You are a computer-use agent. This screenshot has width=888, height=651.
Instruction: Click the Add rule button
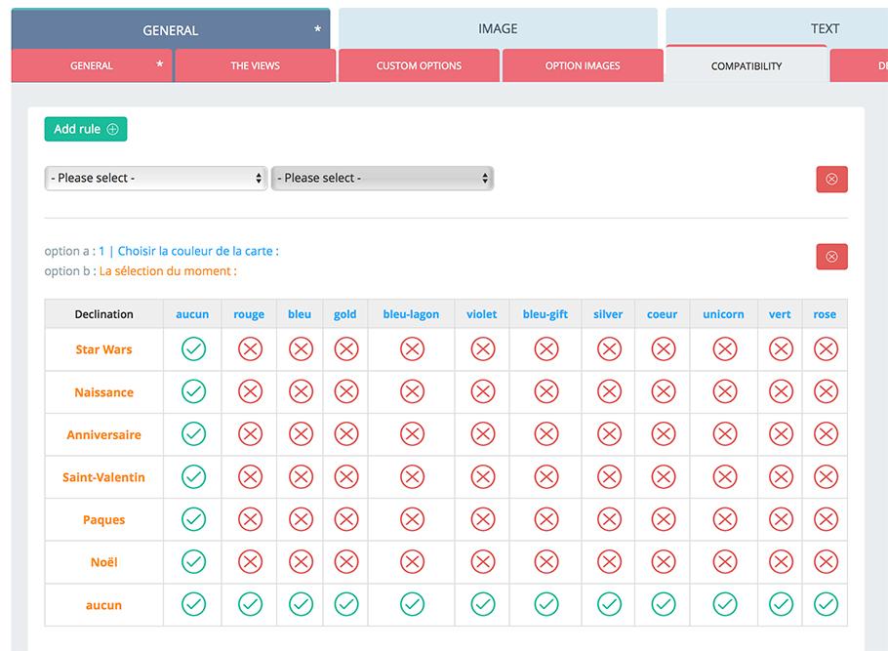tap(86, 129)
